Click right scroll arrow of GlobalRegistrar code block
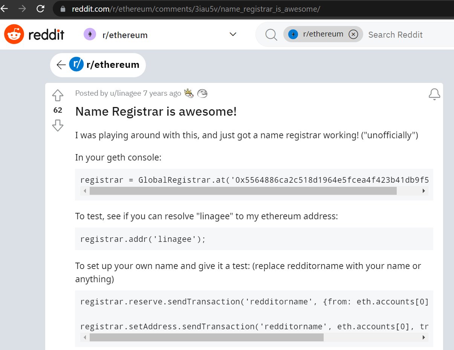This screenshot has height=350, width=454. (x=424, y=191)
